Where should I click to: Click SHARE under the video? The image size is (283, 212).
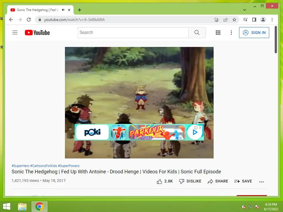point(218,181)
